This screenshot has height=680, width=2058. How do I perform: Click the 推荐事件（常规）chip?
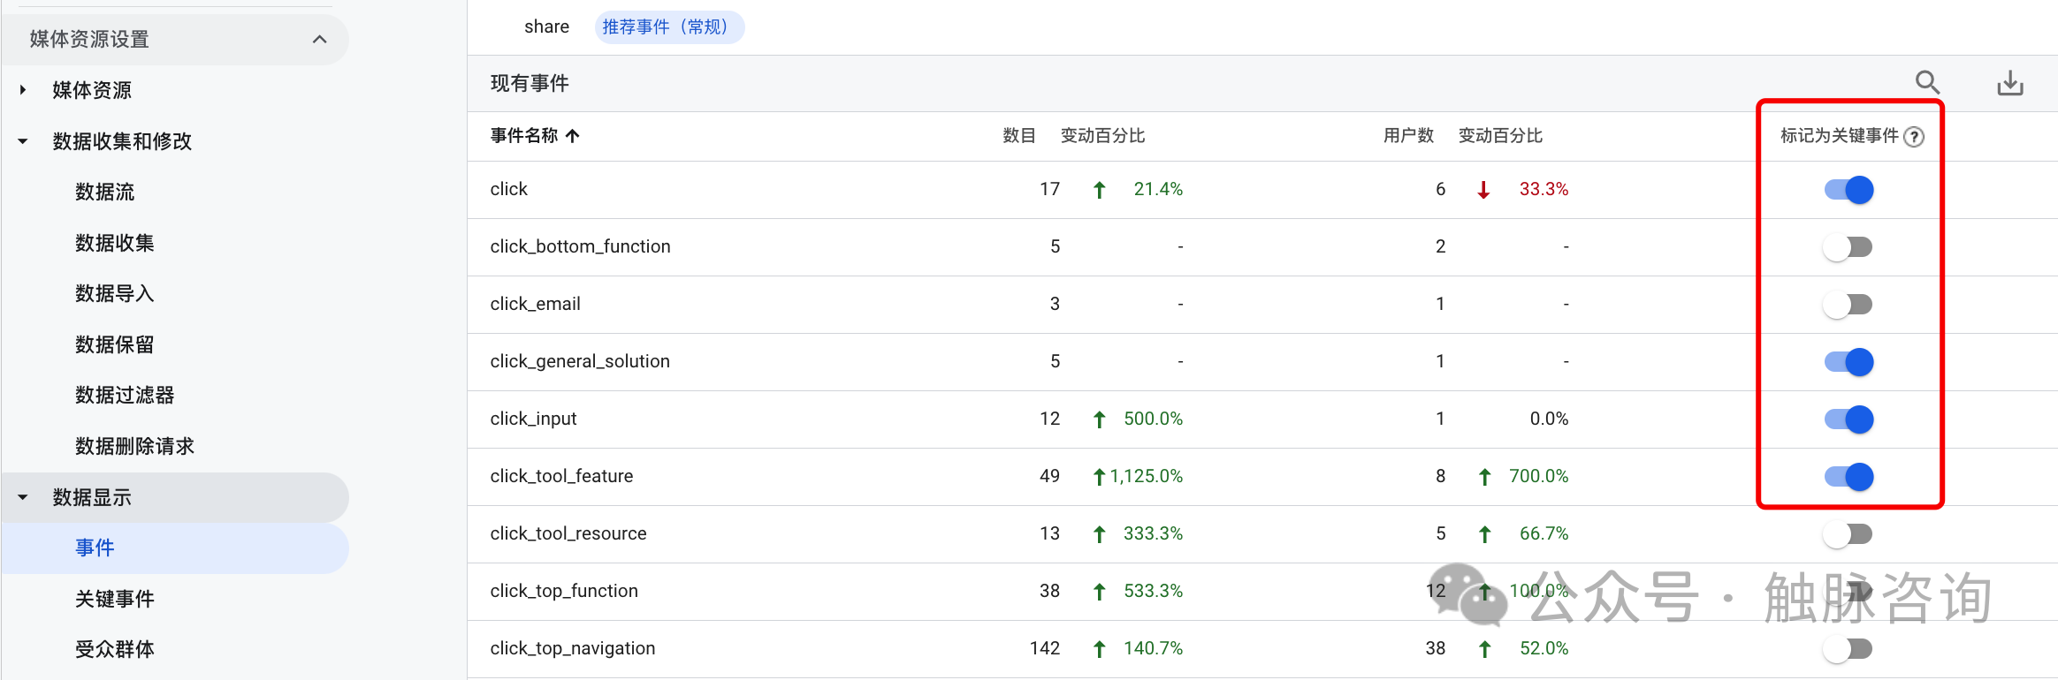tap(669, 27)
